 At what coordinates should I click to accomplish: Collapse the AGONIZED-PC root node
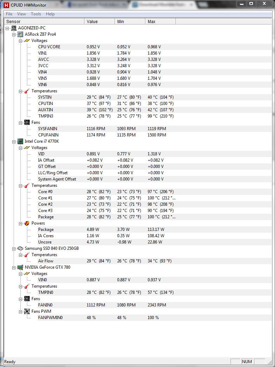click(7, 28)
